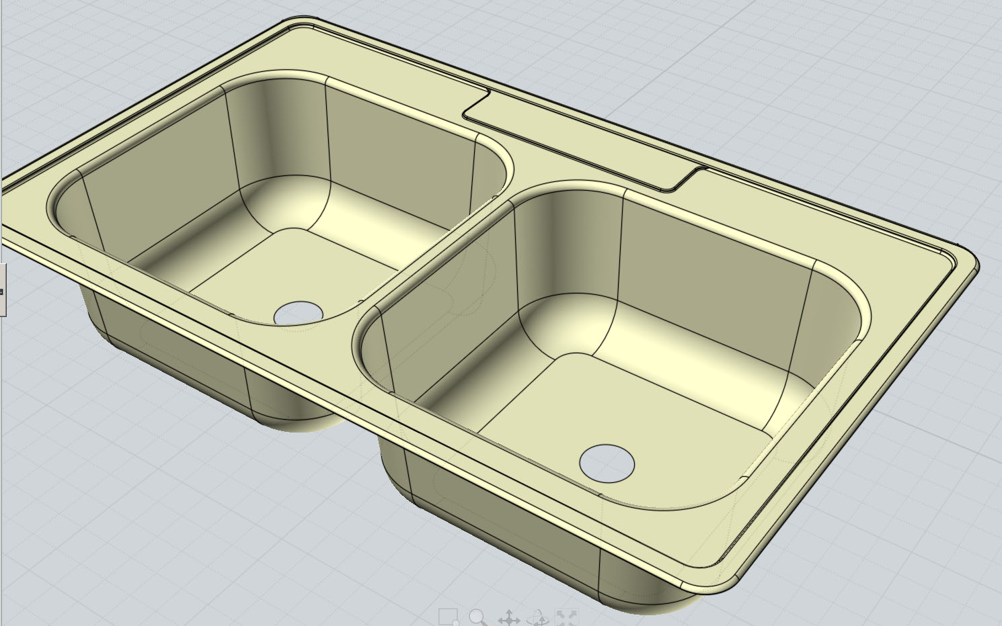Activate the window-select tool in the viewport toolbar
The image size is (1002, 626).
click(x=448, y=617)
